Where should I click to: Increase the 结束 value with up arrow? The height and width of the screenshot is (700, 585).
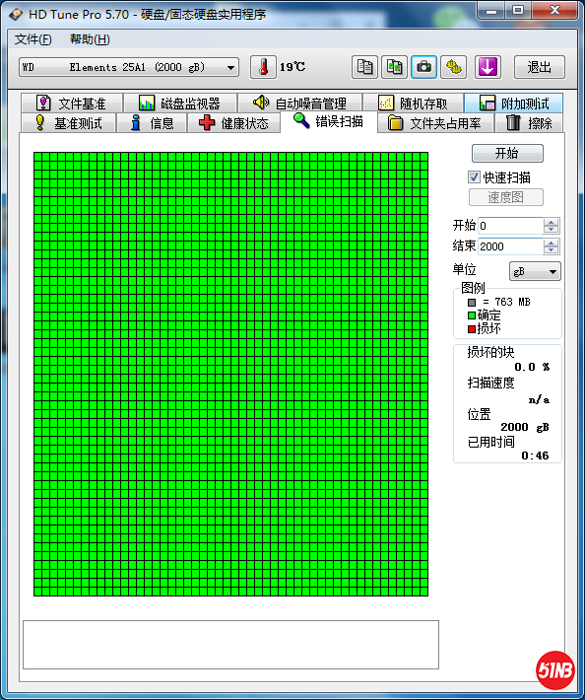tap(552, 243)
